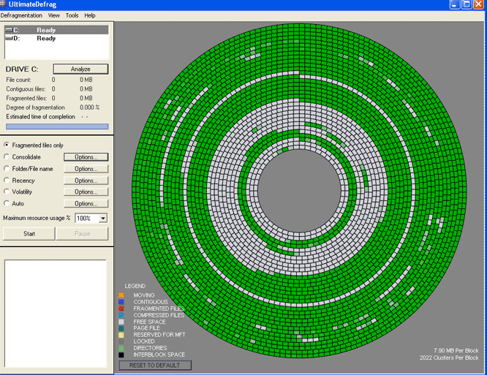
Task: Click the Analyze button
Action: [80, 69]
